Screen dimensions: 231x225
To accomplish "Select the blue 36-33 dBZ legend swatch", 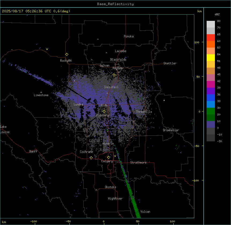I will pyautogui.click(x=211, y=98).
